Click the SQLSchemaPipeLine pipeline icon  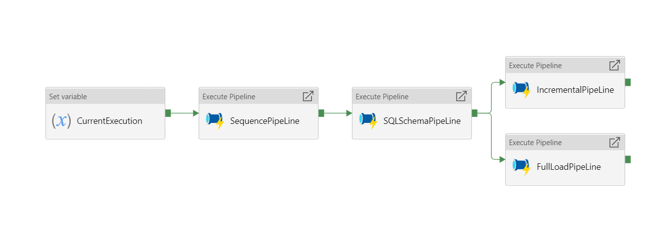coord(368,120)
